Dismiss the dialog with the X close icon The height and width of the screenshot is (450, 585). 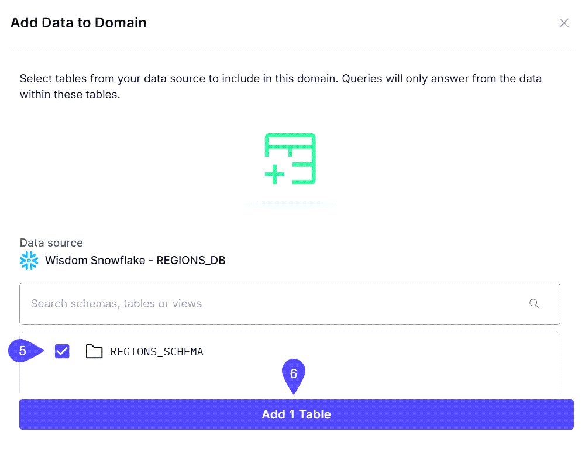pos(563,23)
